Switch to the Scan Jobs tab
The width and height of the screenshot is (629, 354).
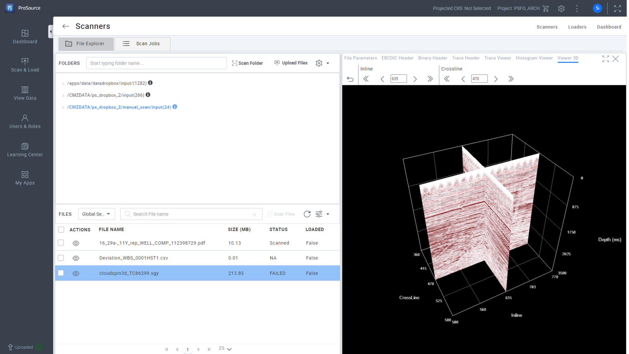pyautogui.click(x=142, y=43)
